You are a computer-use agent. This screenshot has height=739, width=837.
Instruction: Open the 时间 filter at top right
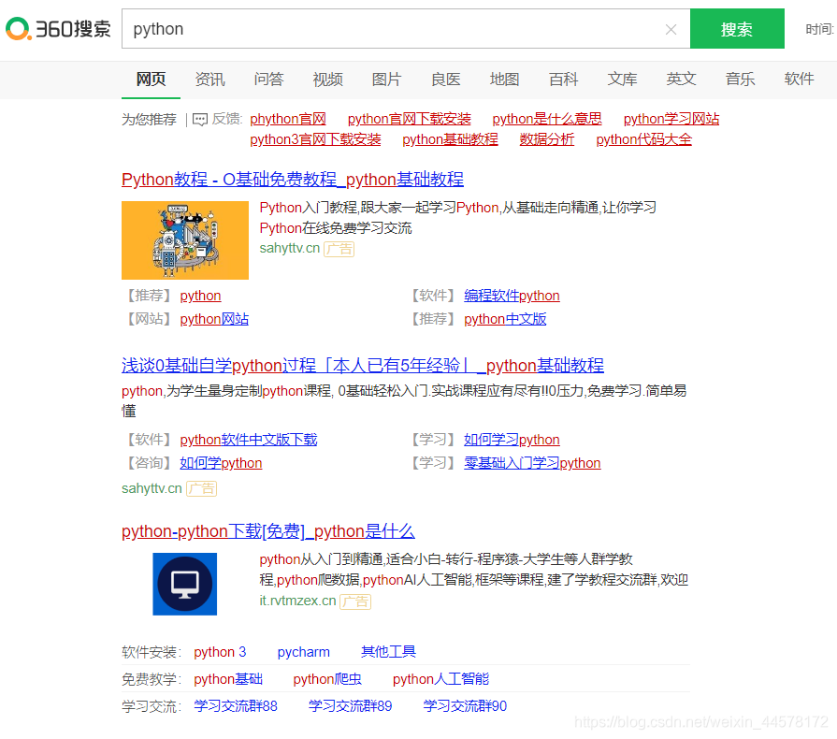tap(820, 29)
